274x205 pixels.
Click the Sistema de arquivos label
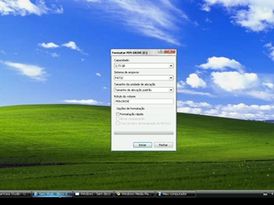tap(126, 72)
